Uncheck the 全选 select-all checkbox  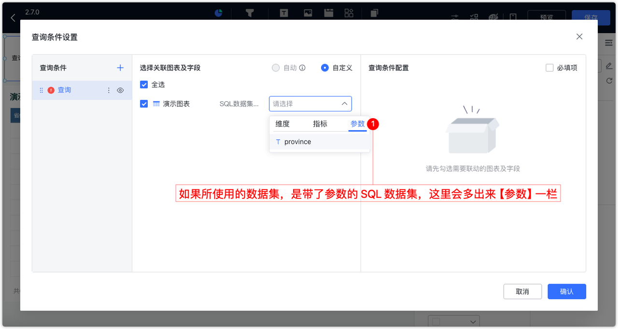tap(144, 84)
